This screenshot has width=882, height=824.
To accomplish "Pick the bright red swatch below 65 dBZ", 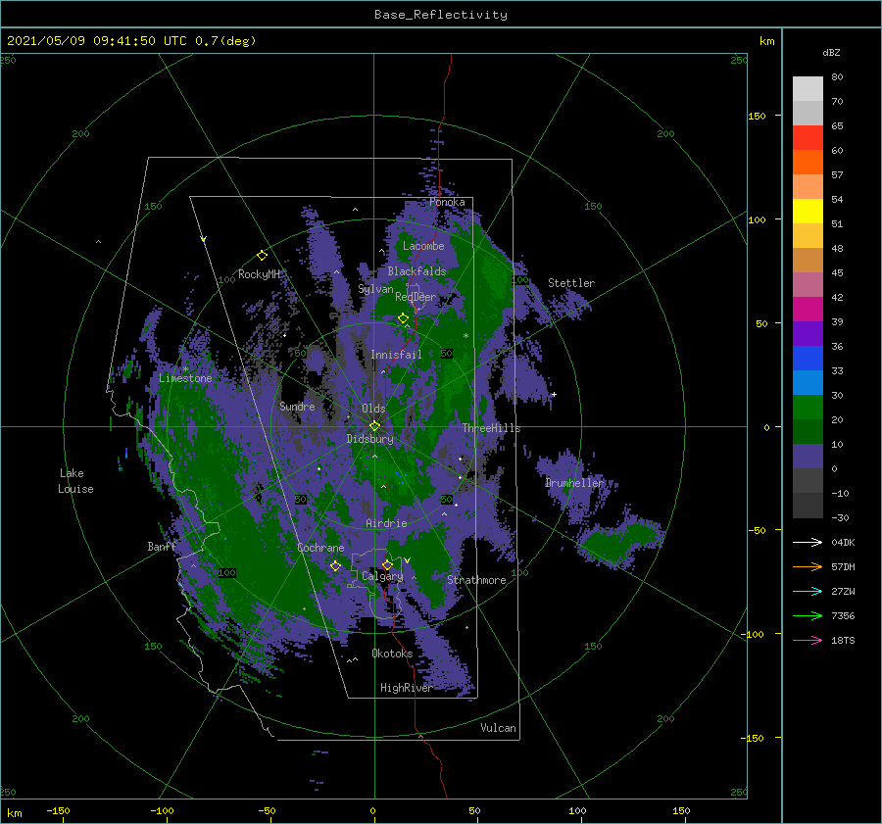I will click(x=808, y=138).
